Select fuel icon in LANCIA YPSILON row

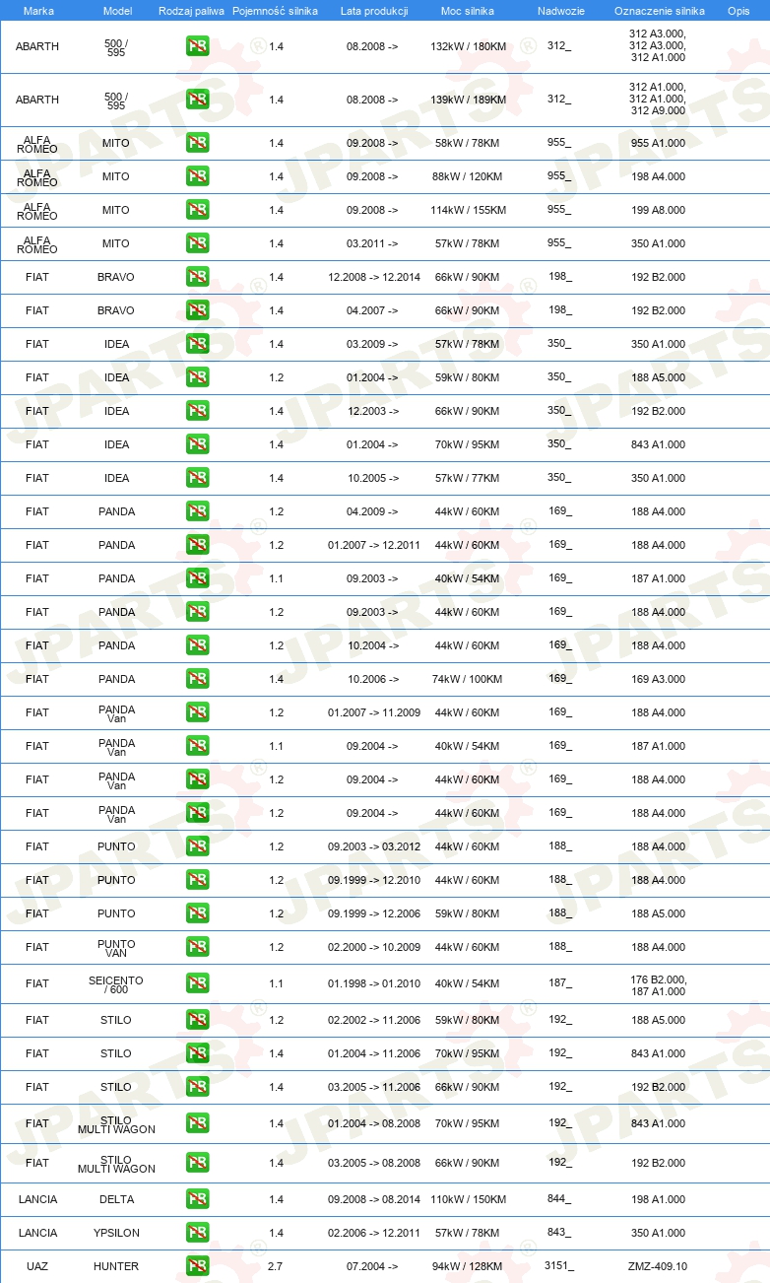point(198,1232)
